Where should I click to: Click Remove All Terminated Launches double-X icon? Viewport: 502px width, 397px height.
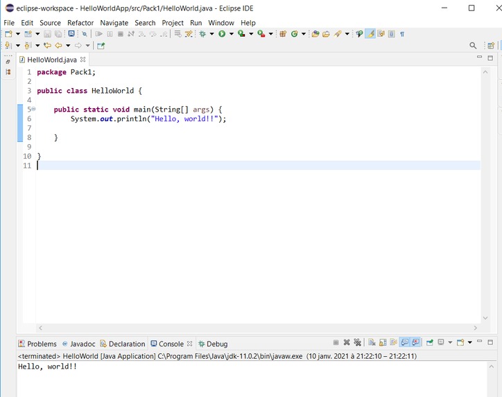[357, 343]
